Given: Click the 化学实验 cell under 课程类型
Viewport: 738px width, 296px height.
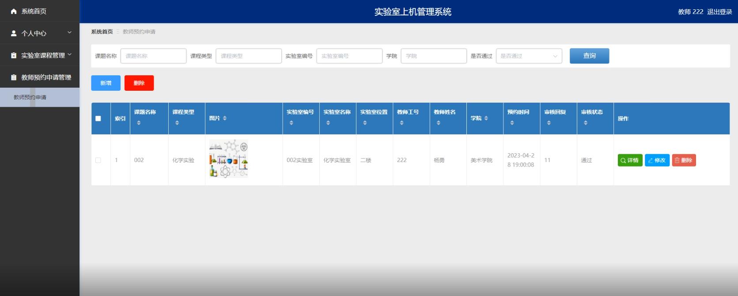Looking at the screenshot, I should click(x=183, y=160).
